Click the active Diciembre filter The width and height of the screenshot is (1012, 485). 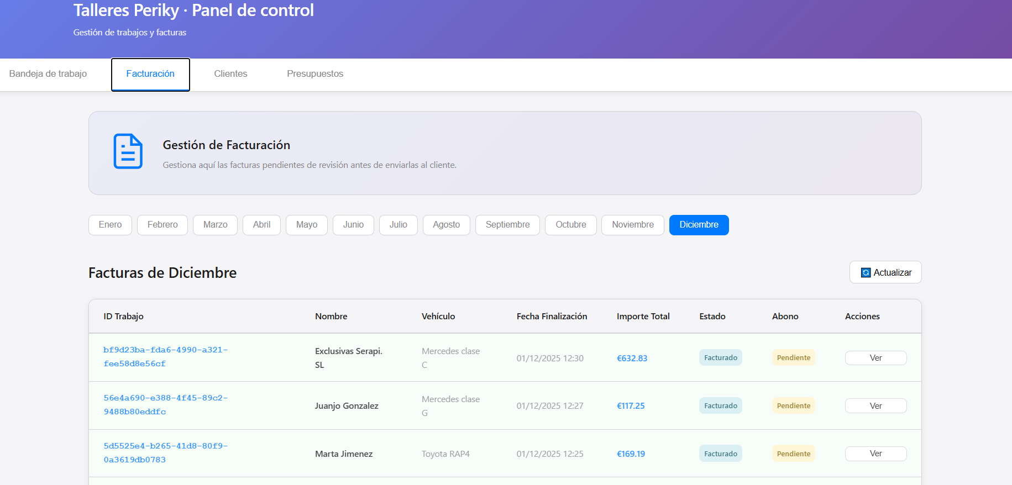699,225
